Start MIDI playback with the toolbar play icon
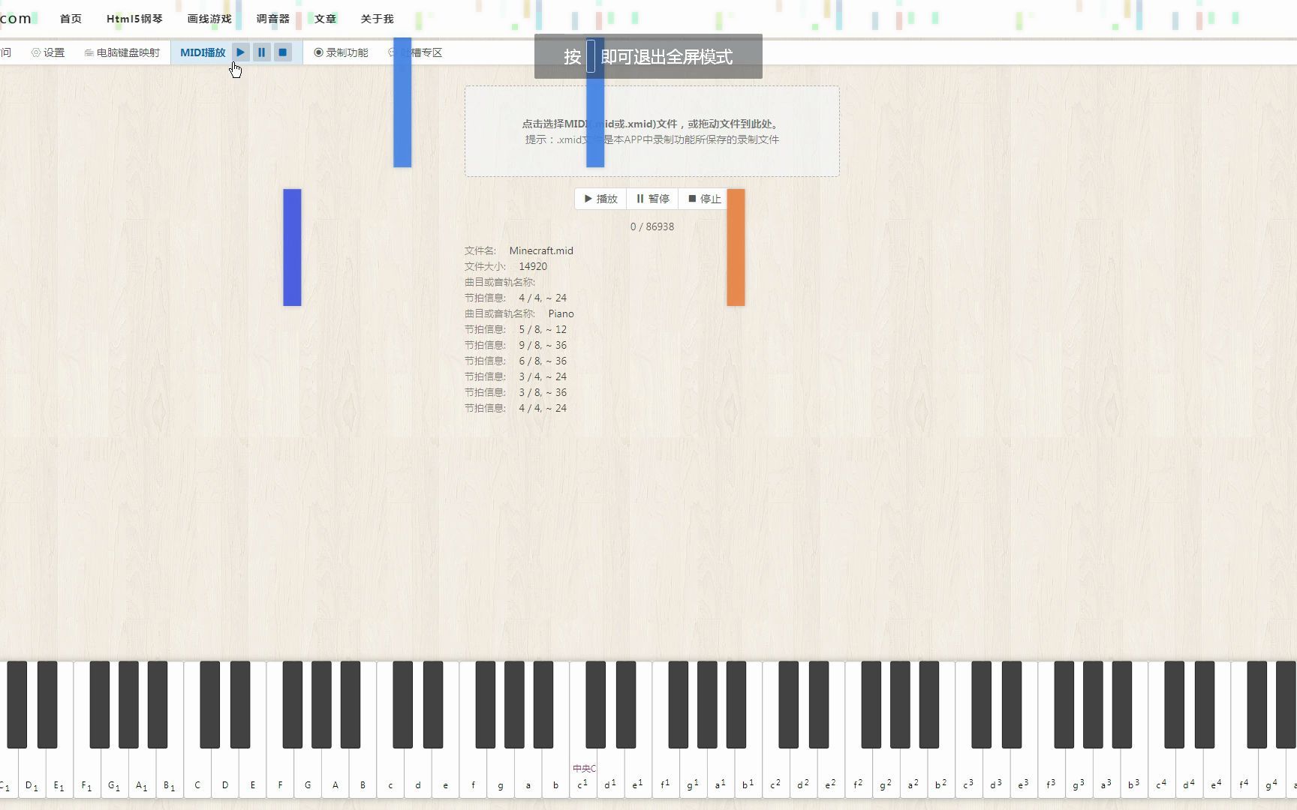The width and height of the screenshot is (1297, 810). click(240, 52)
